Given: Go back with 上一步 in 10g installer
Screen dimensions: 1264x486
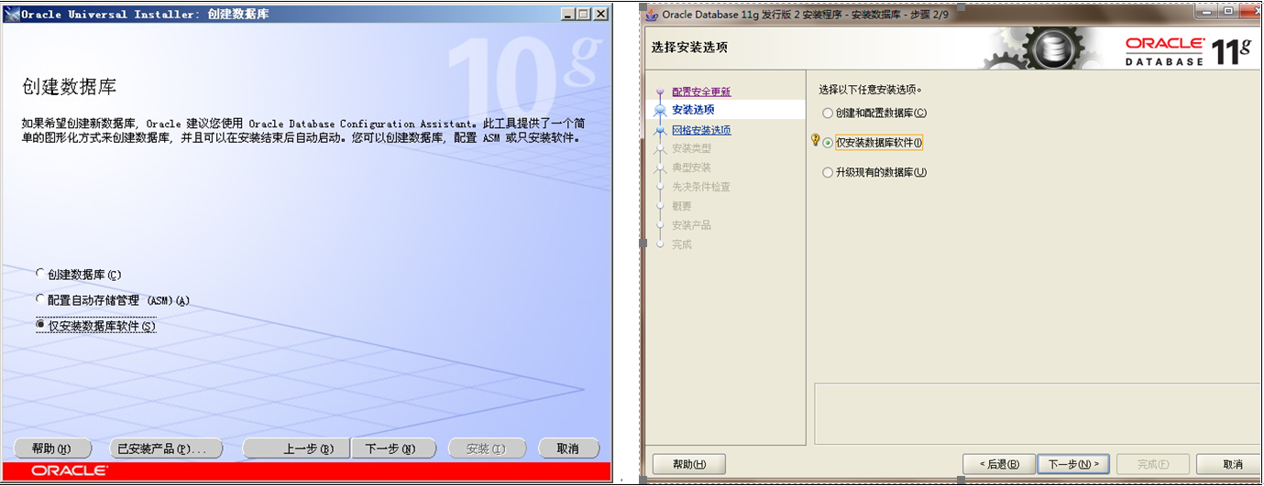Looking at the screenshot, I should (297, 448).
